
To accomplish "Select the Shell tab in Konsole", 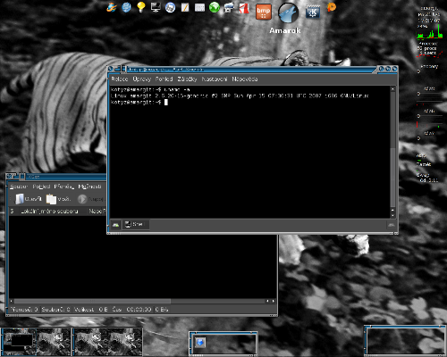I will tap(136, 224).
